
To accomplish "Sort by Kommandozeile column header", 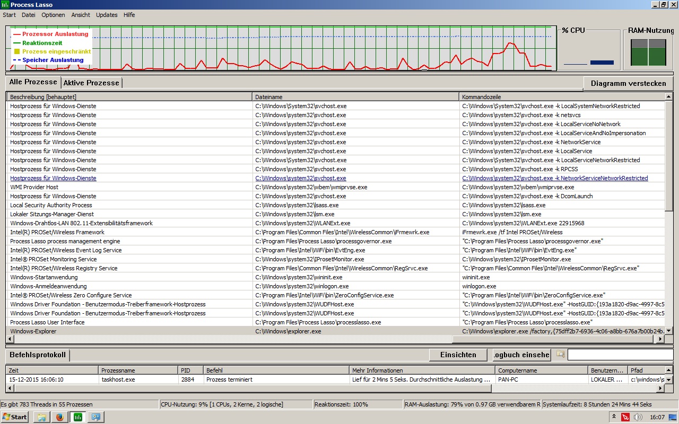I will coord(562,97).
